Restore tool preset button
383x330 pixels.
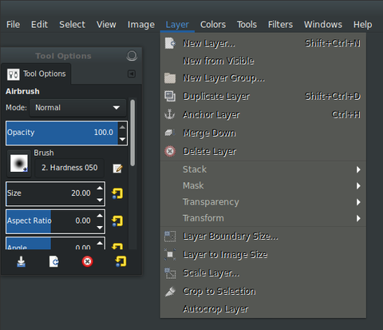click(x=54, y=261)
